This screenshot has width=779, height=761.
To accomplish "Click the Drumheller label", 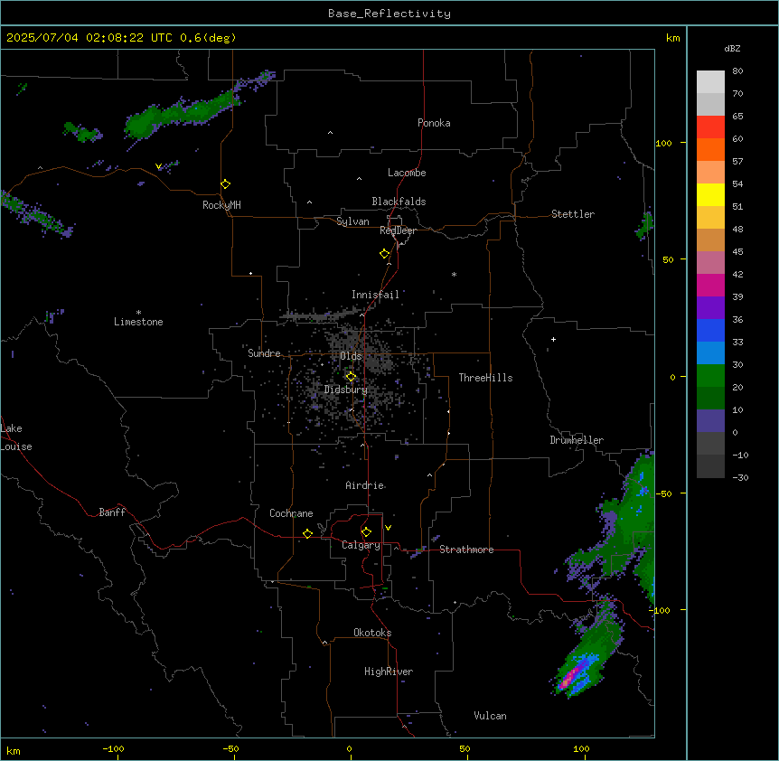I will pyautogui.click(x=577, y=440).
